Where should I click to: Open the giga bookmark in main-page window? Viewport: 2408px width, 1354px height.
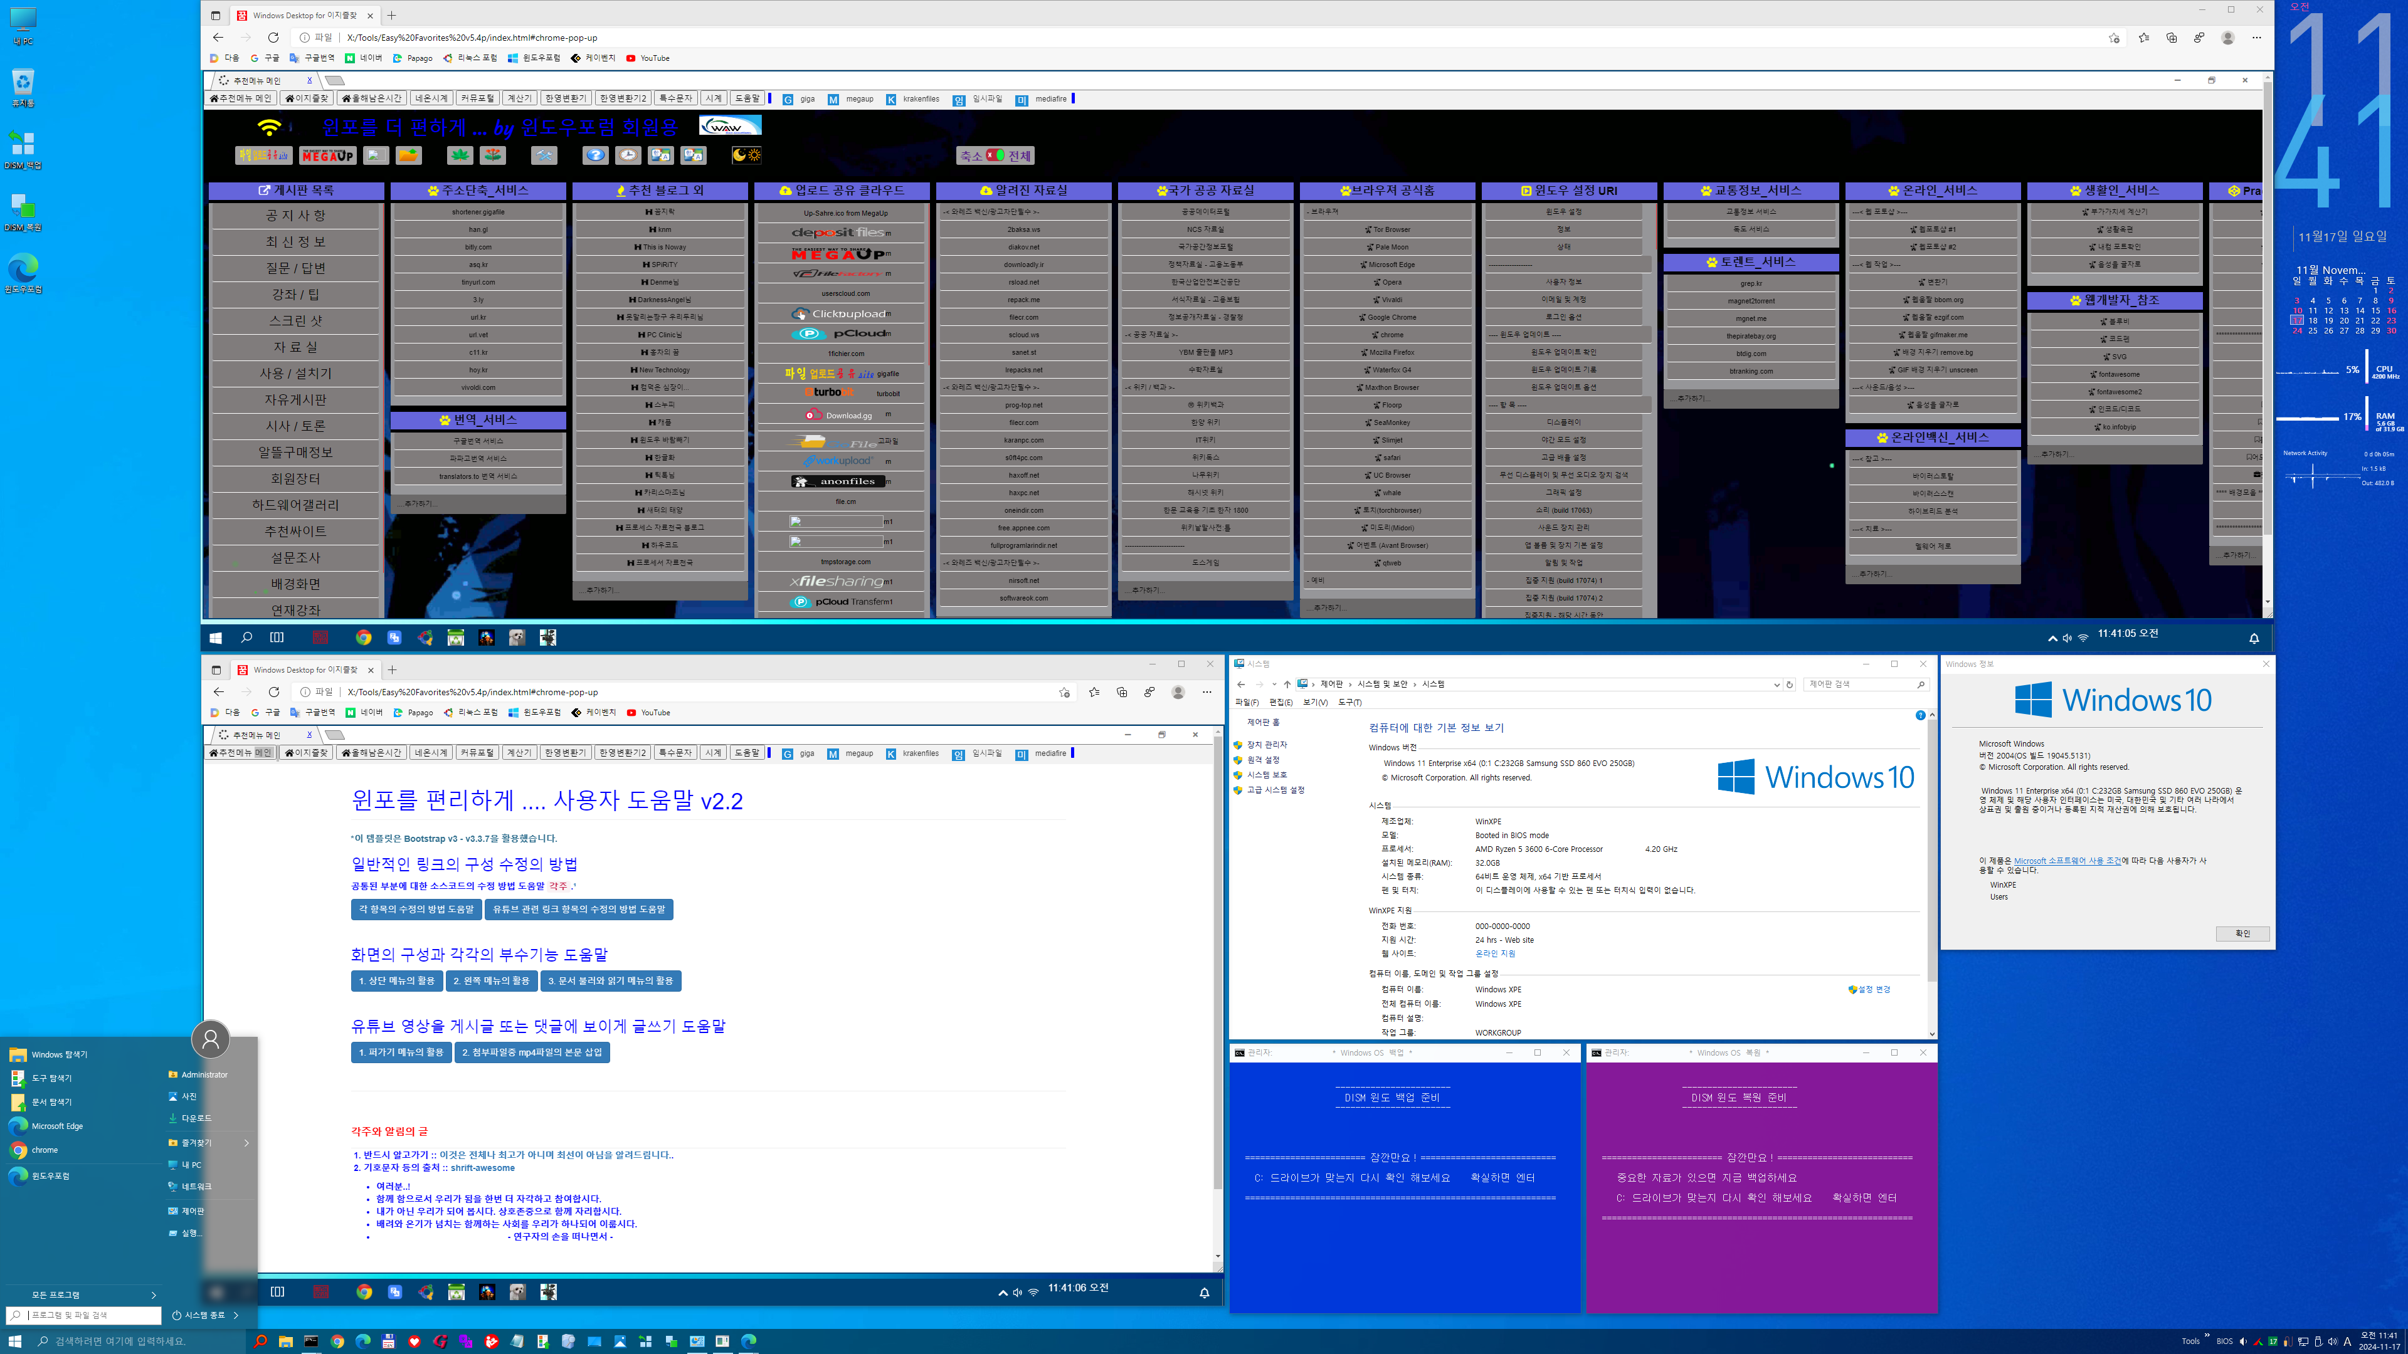[798, 99]
